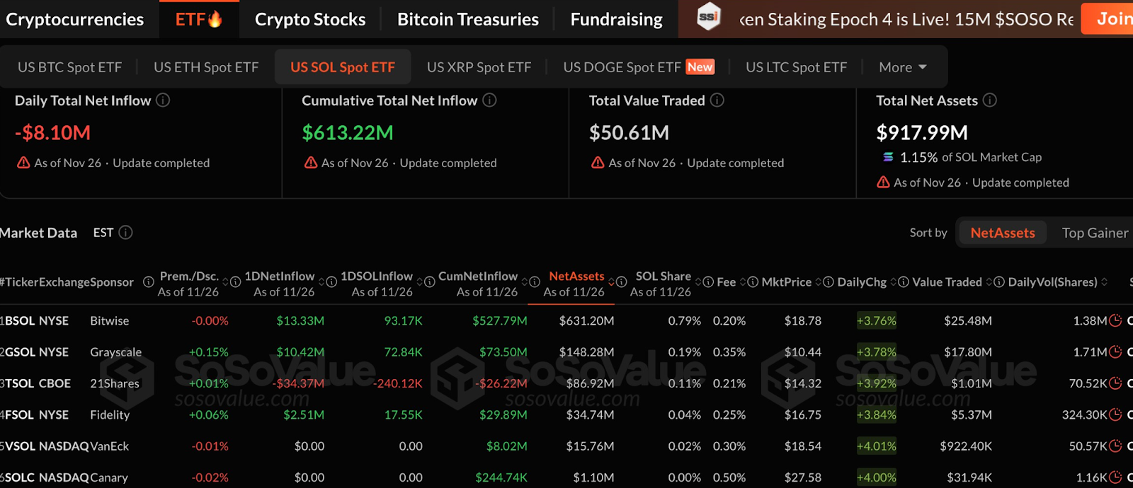The image size is (1133, 488).
Task: Sort by NetAssets
Action: 1002,233
